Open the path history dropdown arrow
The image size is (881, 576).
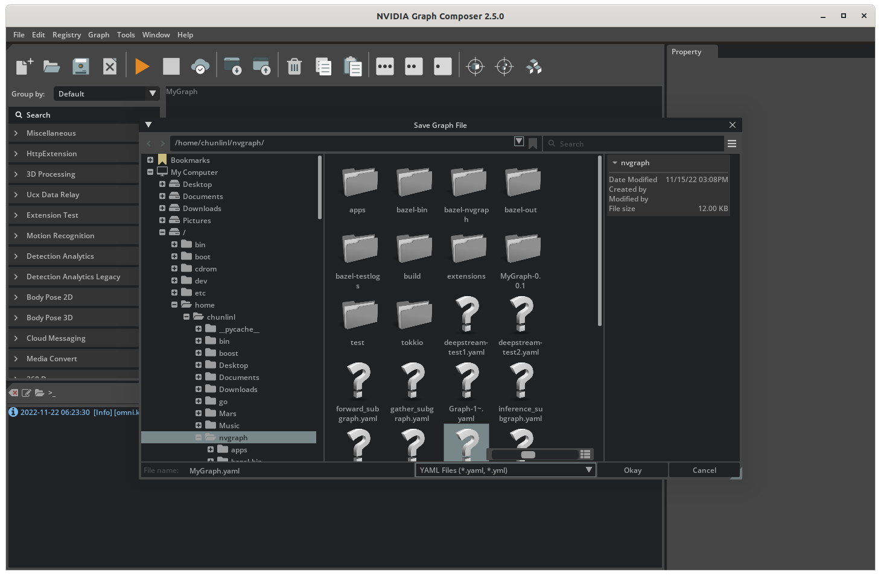(x=519, y=141)
